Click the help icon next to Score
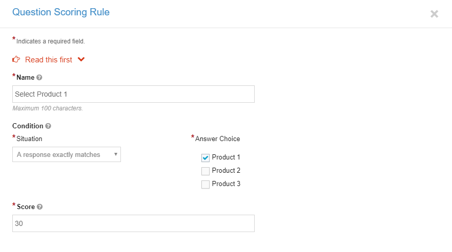Screen dimensions: 452x252 [40, 207]
